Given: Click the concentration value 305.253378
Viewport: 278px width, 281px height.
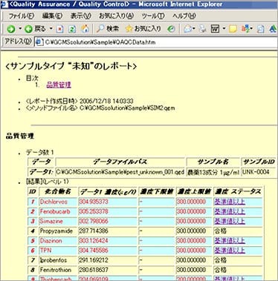Looking at the screenshot, I should [94, 211].
